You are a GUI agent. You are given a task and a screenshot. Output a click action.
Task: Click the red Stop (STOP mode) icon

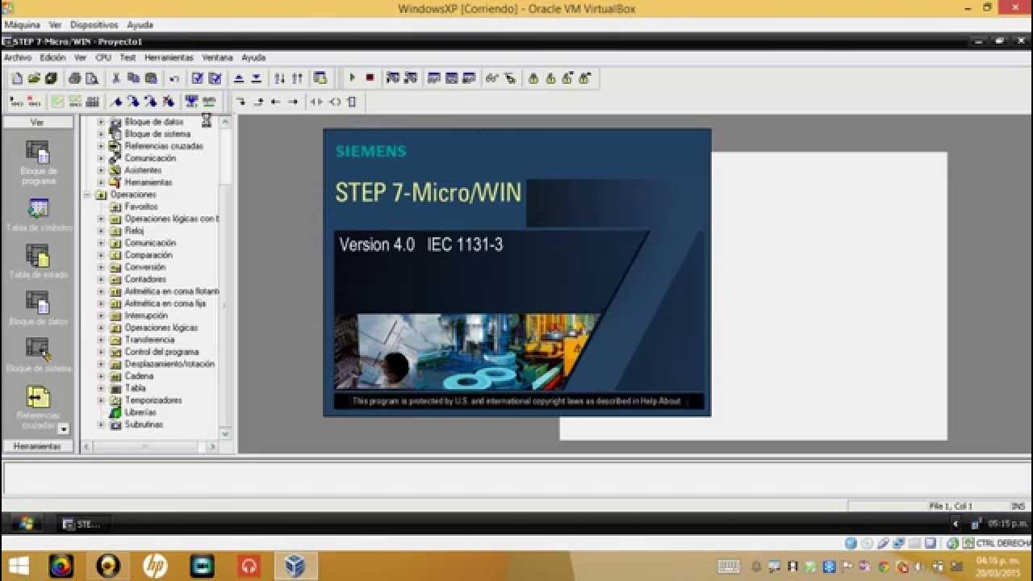pyautogui.click(x=370, y=78)
